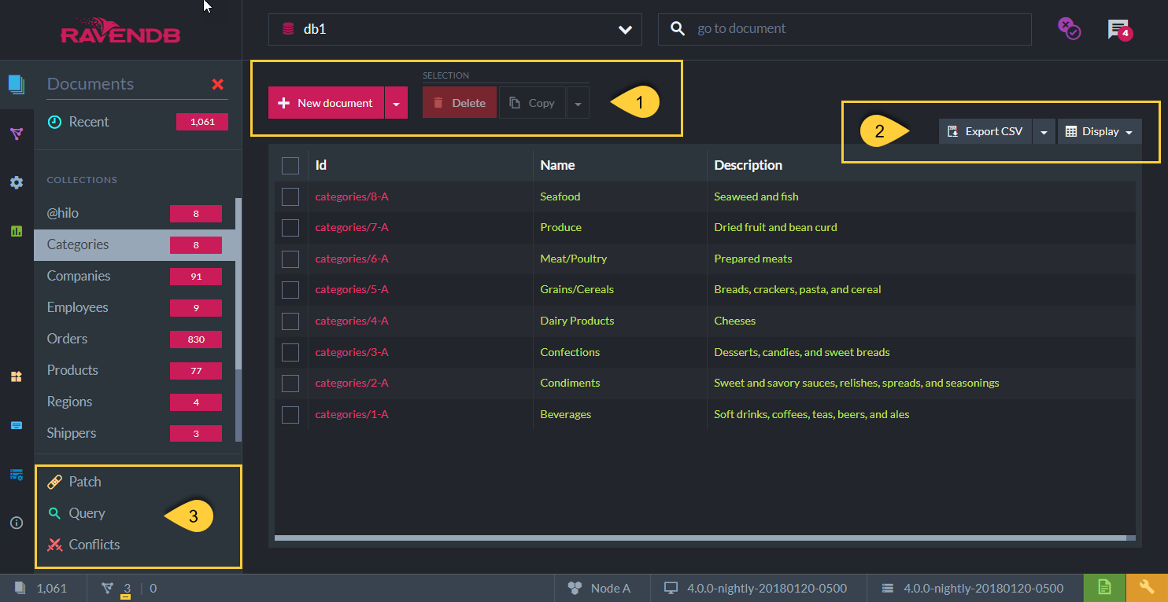
Task: Open the orange wrench icon in the status bar
Action: [x=1147, y=587]
